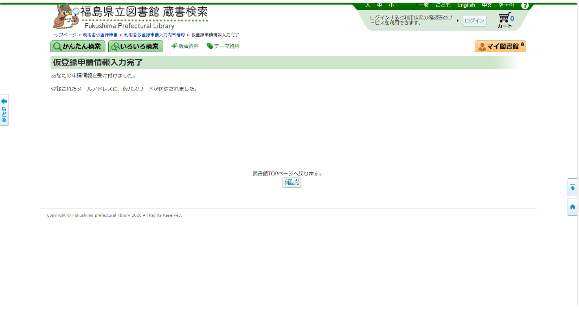Viewport: 579px width, 309px height.
Task: Open the かんたん検索 tab
Action: (x=78, y=46)
